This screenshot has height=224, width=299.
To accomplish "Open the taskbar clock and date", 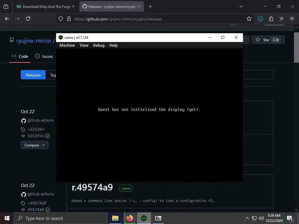I will click(274, 218).
